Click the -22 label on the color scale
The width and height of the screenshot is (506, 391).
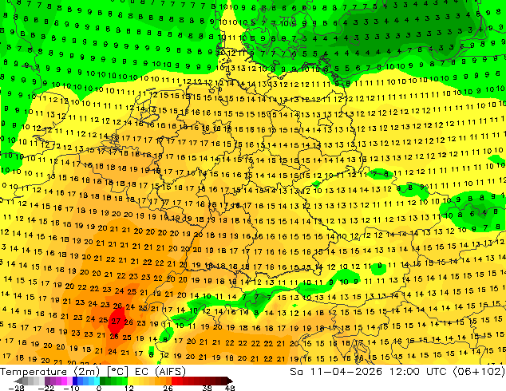pyautogui.click(x=45, y=388)
